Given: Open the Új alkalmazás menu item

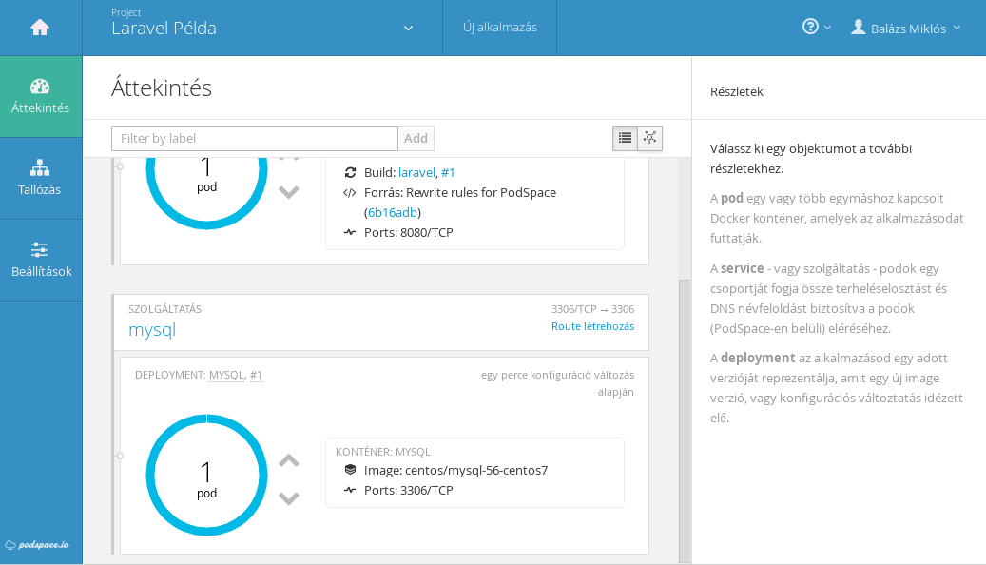Looking at the screenshot, I should point(500,28).
